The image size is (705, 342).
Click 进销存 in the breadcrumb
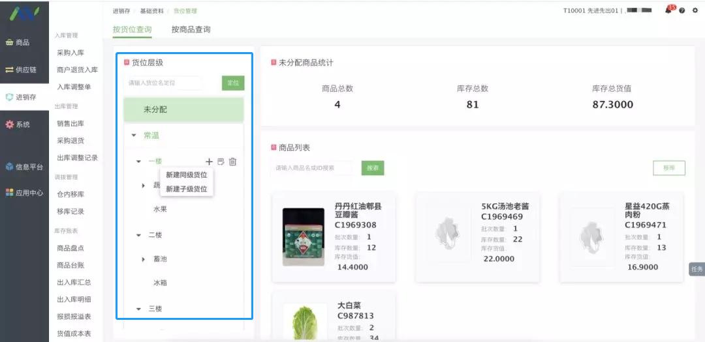click(121, 11)
